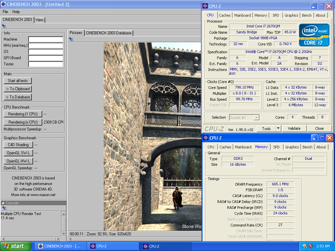The width and height of the screenshot is (335, 251).
Task: Minimize the top CPU-Z window
Action: tap(313, 6)
